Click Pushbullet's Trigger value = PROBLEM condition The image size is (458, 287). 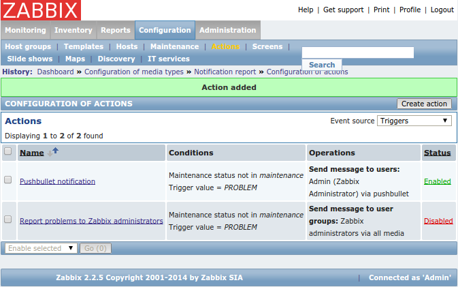point(213,187)
